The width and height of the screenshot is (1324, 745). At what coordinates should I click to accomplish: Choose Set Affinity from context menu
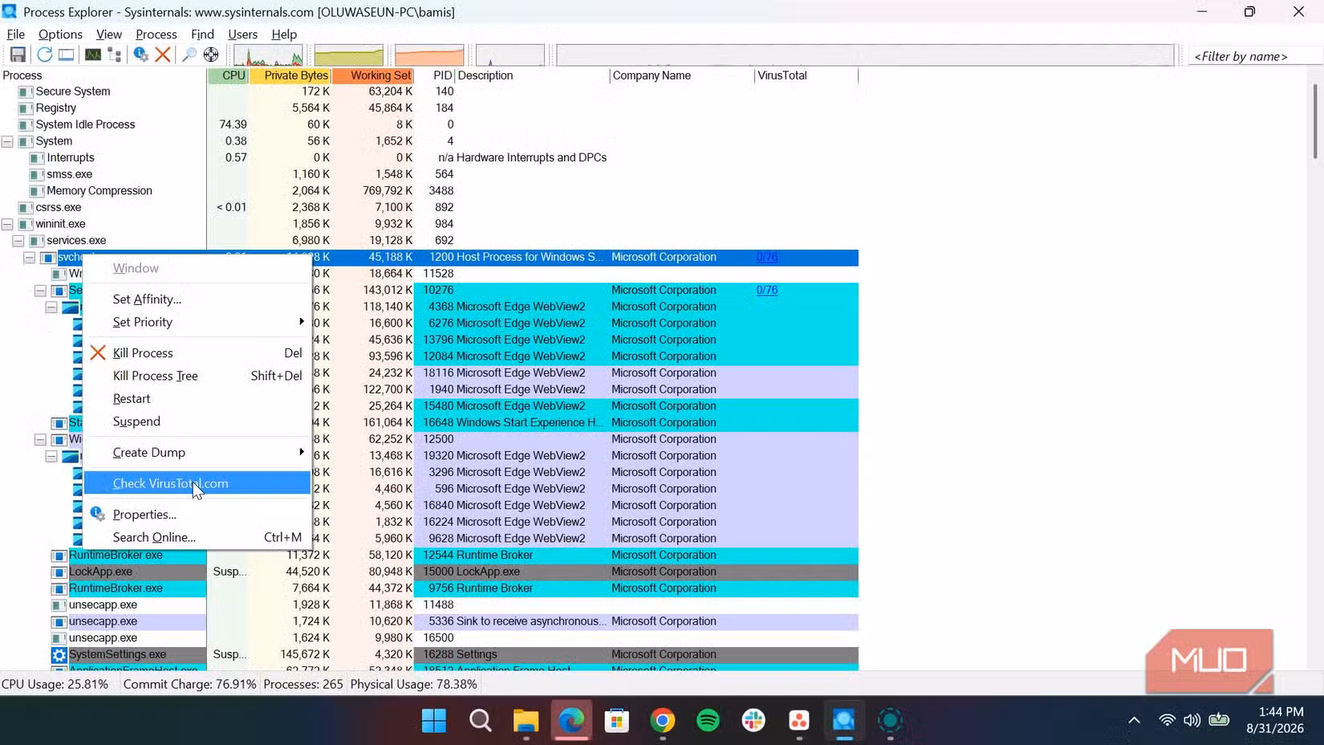click(197, 299)
